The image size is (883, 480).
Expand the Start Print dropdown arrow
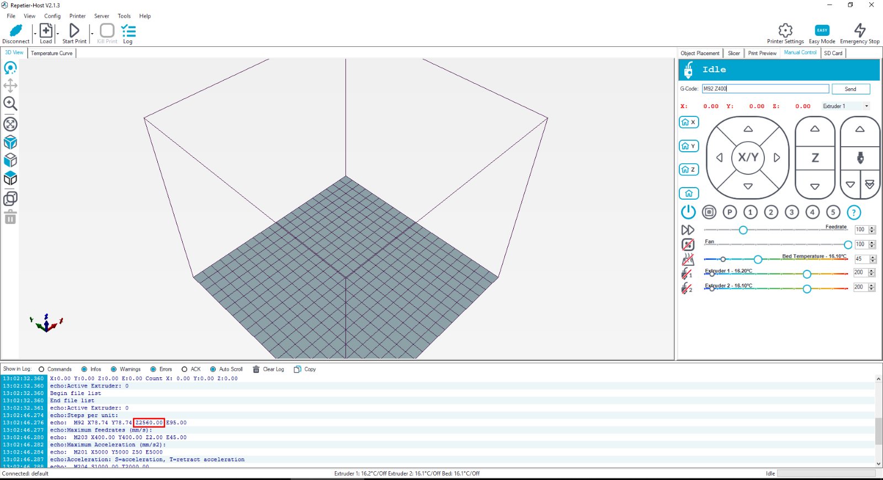pos(92,33)
